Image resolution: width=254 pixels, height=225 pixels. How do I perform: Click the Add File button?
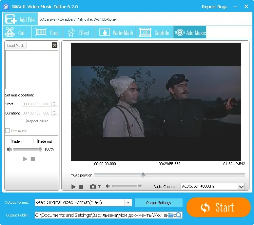(x=20, y=19)
